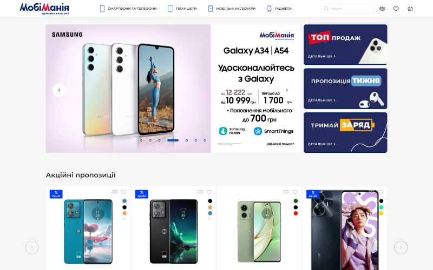433x270 pixels.
Task: Add black Motorola phone to comparison
Action: pos(200,192)
